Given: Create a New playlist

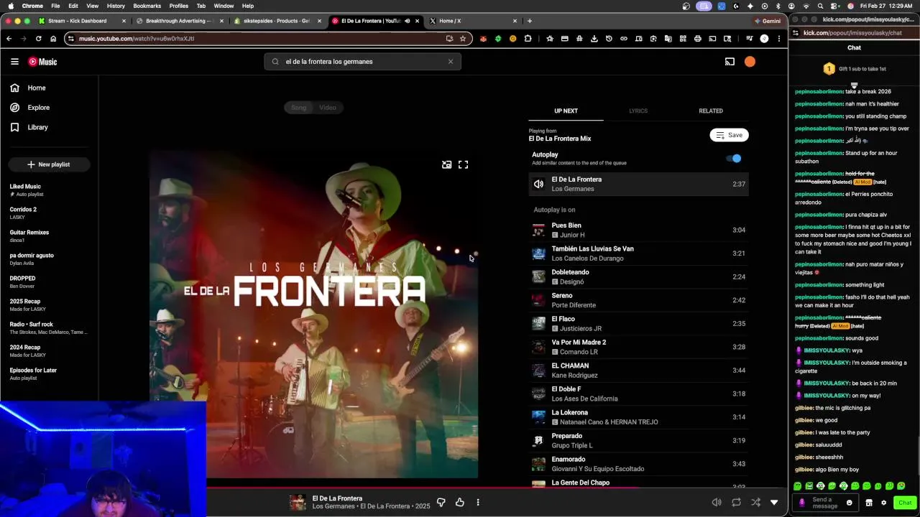Looking at the screenshot, I should [49, 164].
